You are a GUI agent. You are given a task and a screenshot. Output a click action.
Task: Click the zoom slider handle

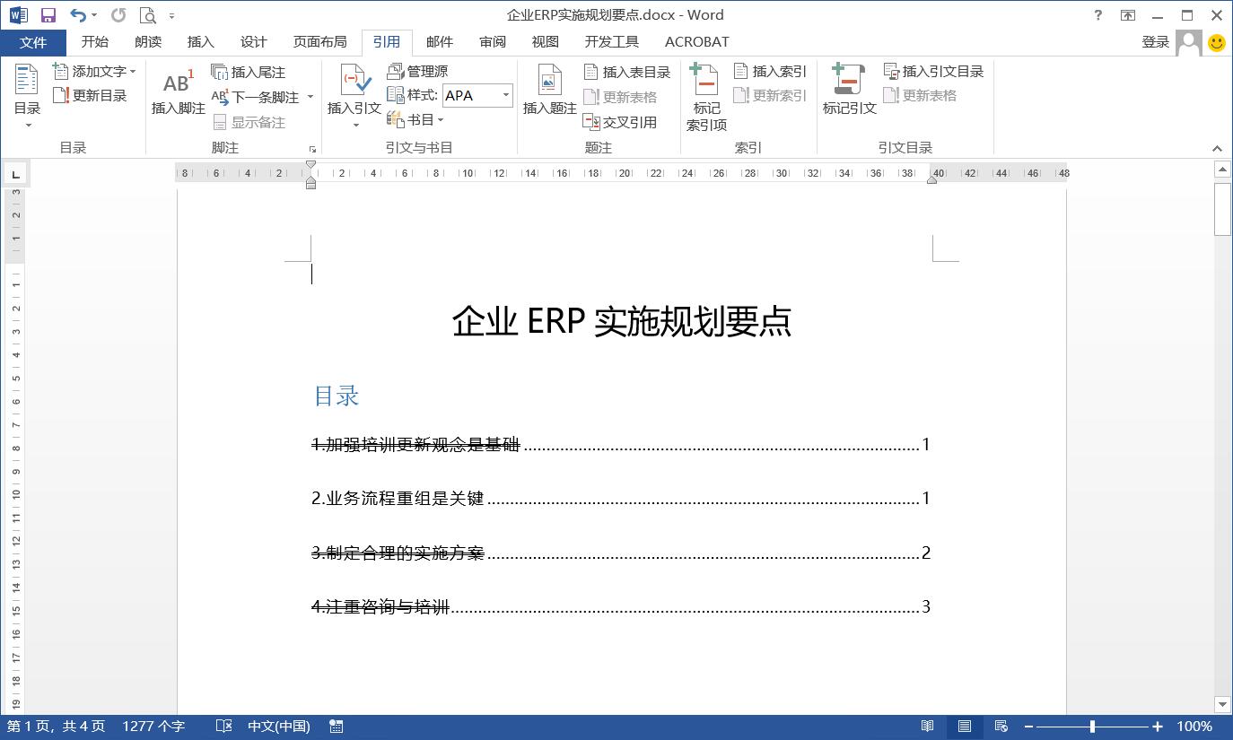point(1092,727)
